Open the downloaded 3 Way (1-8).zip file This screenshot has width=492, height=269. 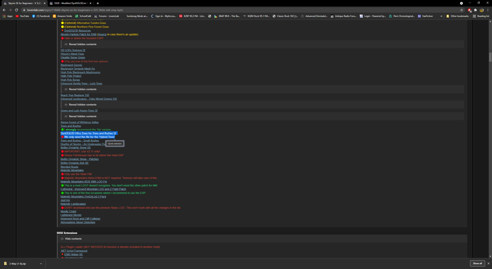(x=17, y=264)
